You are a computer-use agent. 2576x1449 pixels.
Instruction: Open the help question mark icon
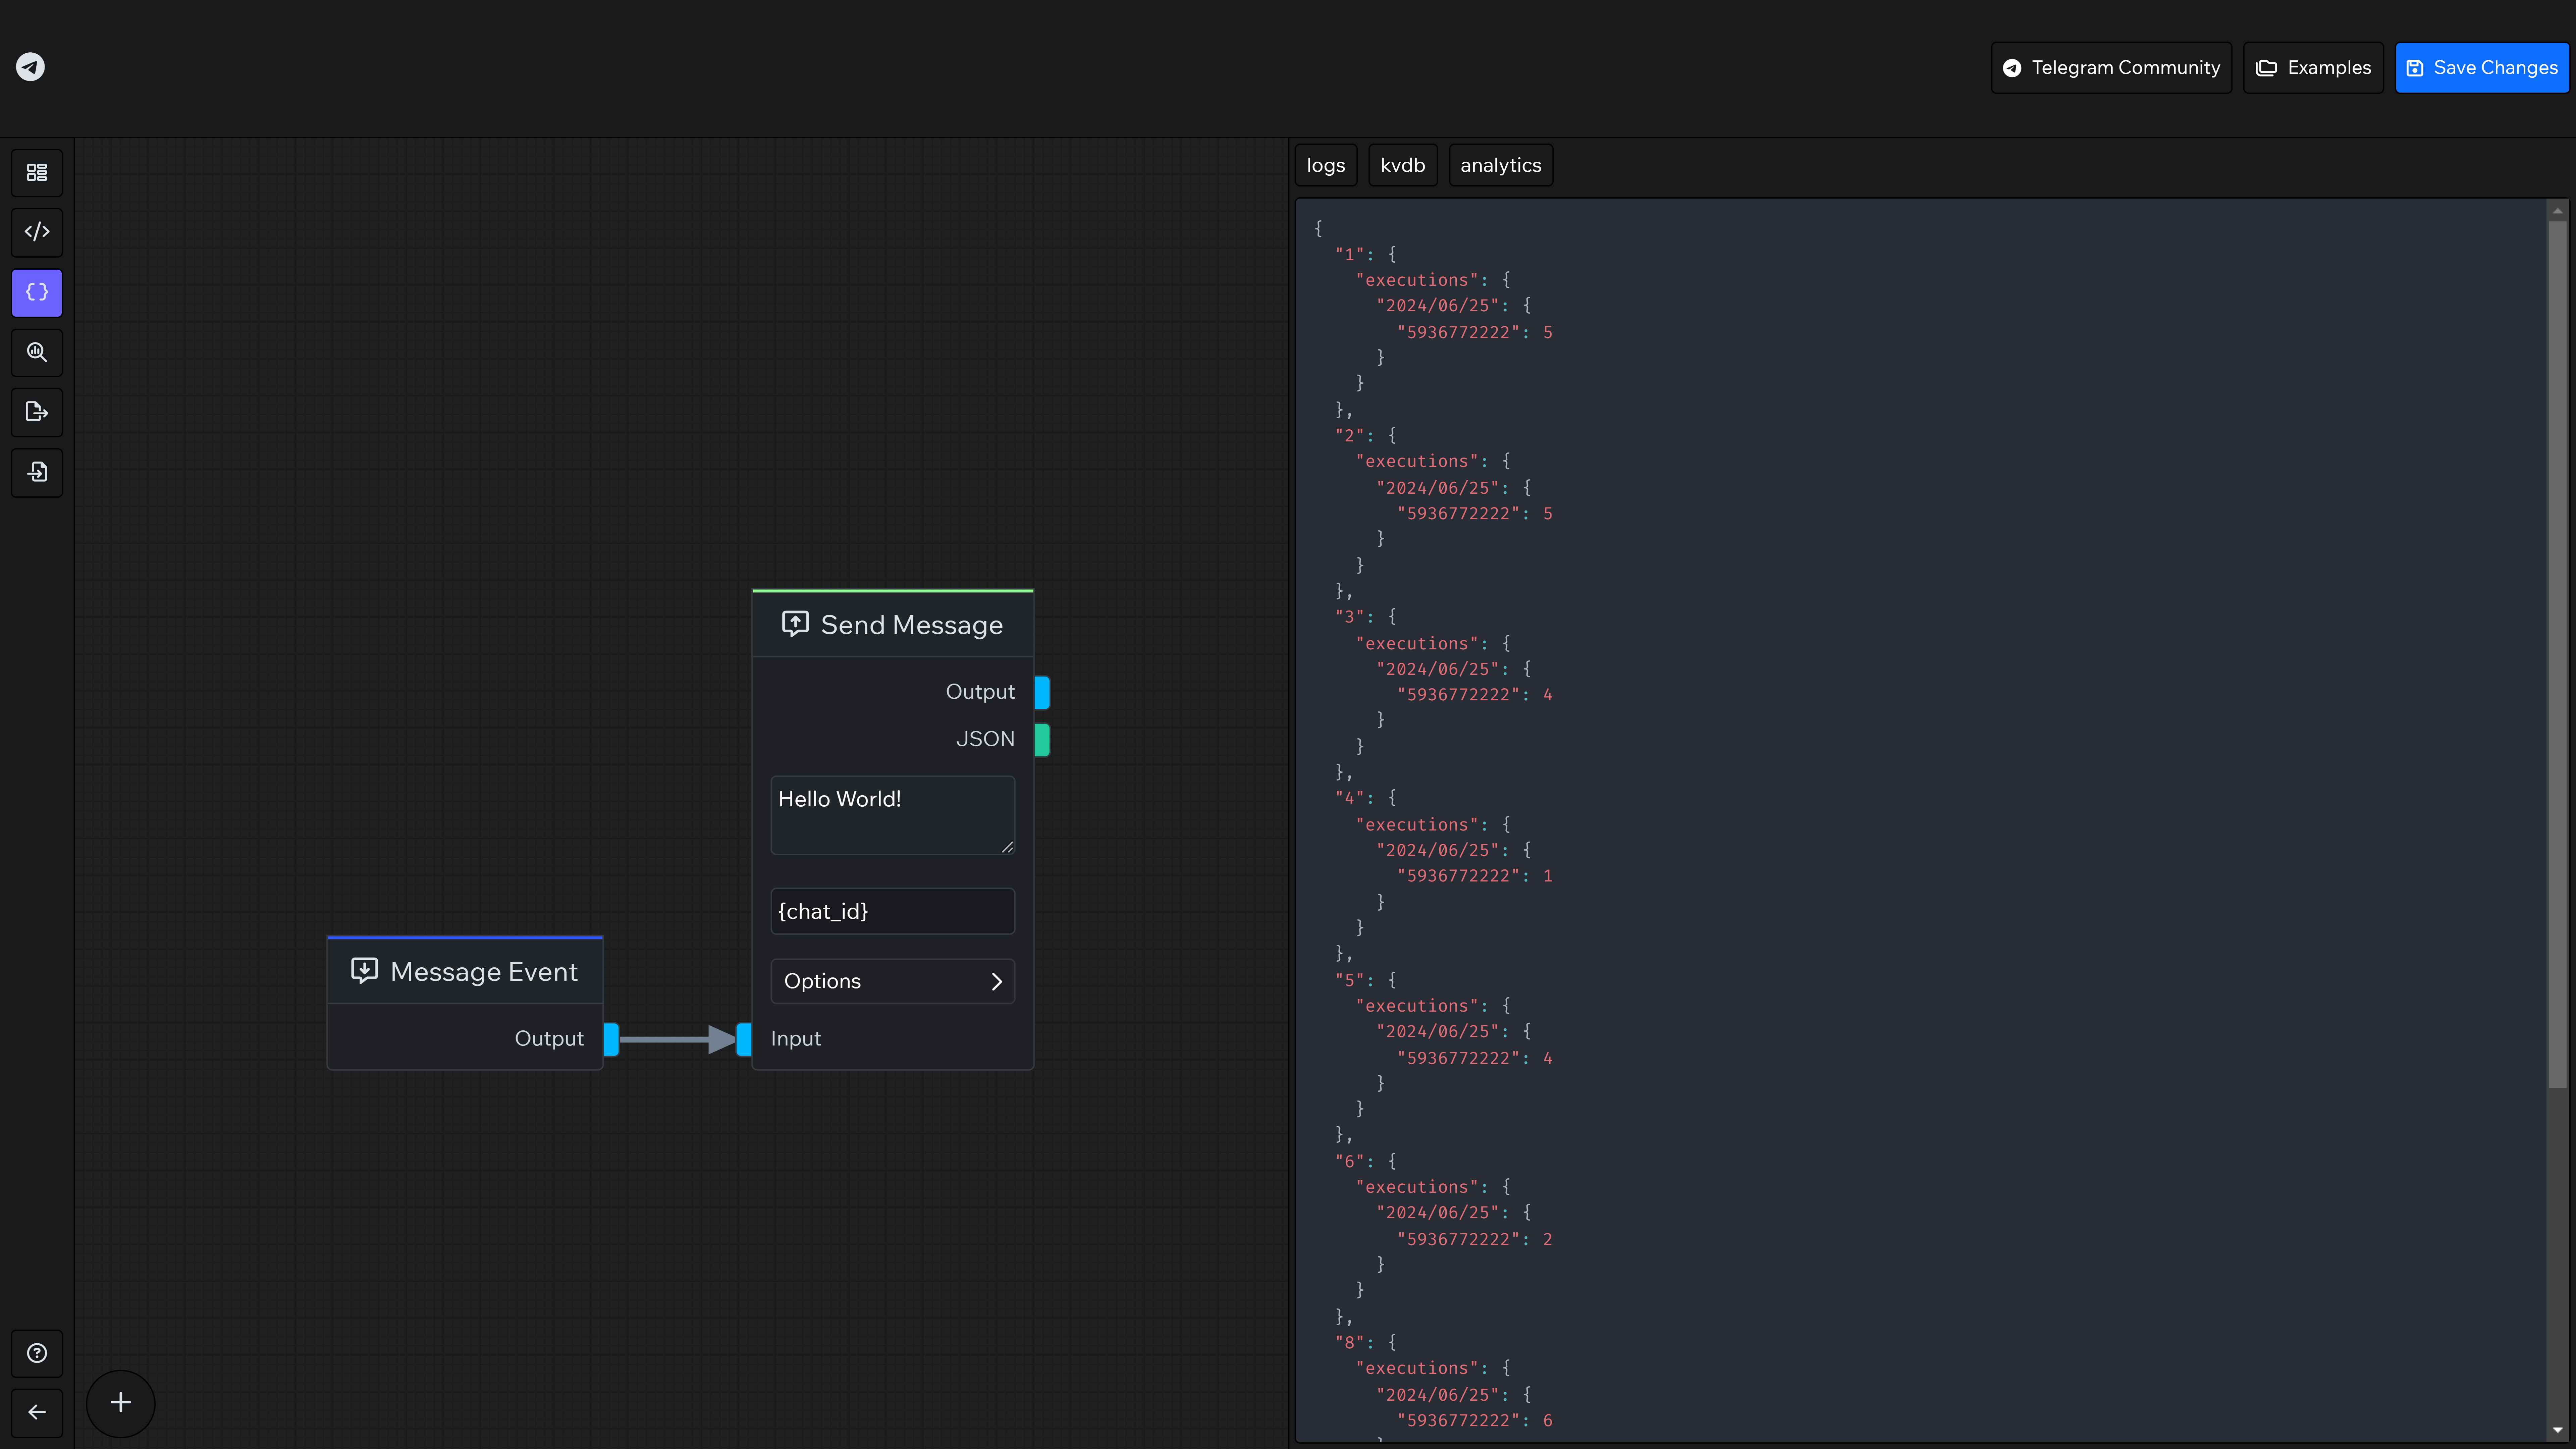click(x=37, y=1353)
